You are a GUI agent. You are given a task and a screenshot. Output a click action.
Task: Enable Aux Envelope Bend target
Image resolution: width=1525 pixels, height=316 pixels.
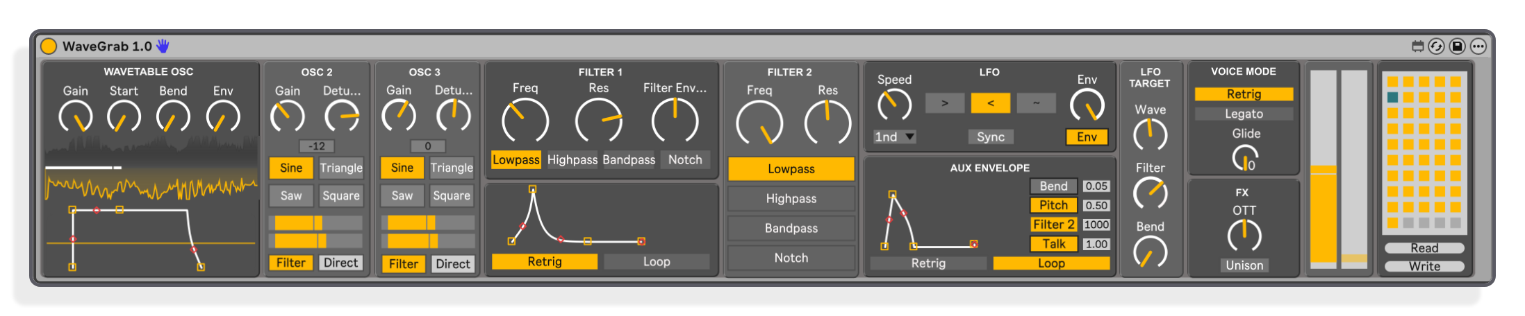coord(1054,186)
